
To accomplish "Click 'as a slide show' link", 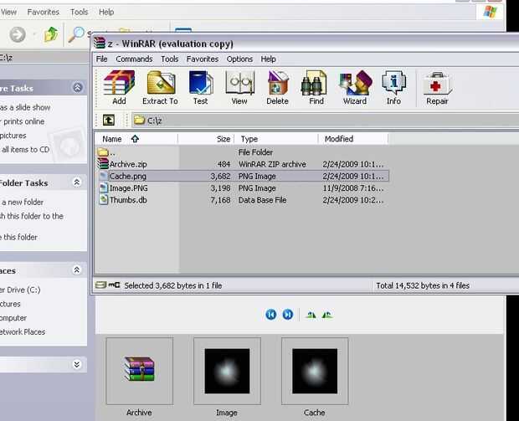I will [25, 108].
